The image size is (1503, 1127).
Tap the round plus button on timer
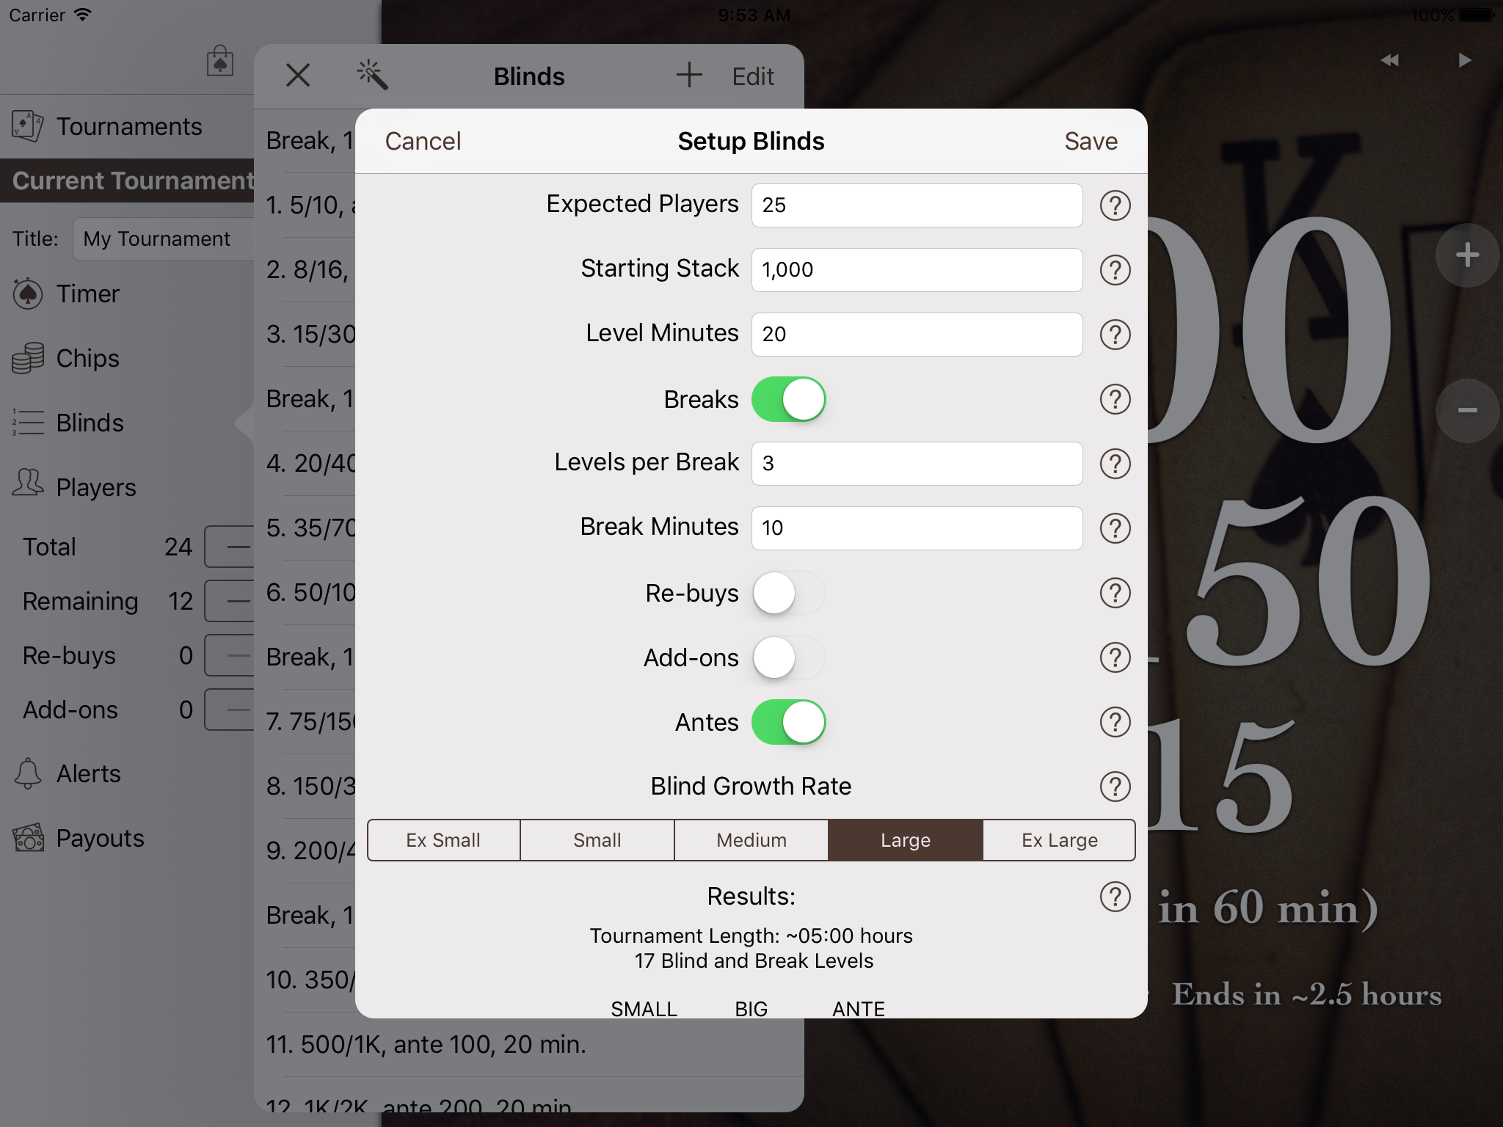tap(1467, 255)
